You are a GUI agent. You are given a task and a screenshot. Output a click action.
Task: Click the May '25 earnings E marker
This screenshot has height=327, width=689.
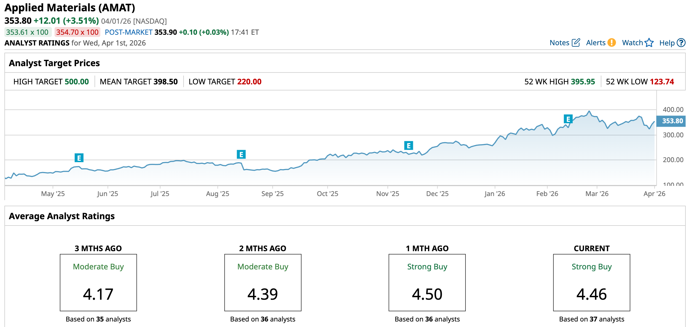(x=79, y=158)
